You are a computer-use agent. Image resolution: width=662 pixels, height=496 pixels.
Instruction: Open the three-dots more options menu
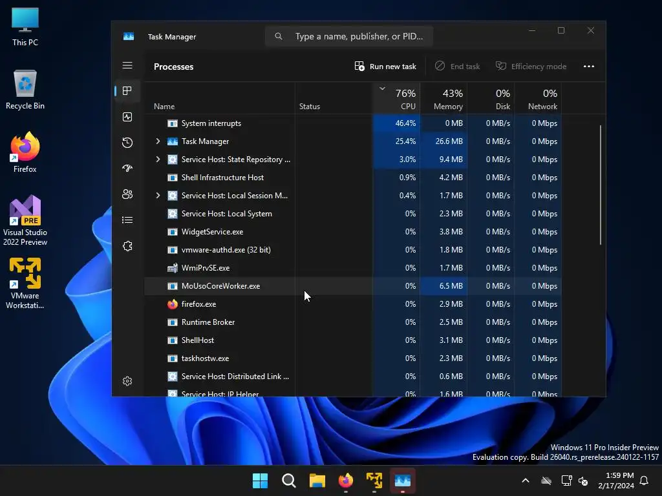pyautogui.click(x=588, y=67)
